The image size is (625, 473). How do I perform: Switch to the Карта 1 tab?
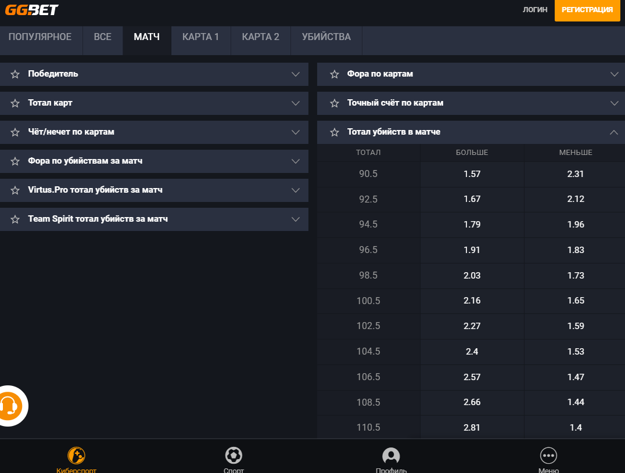point(200,37)
